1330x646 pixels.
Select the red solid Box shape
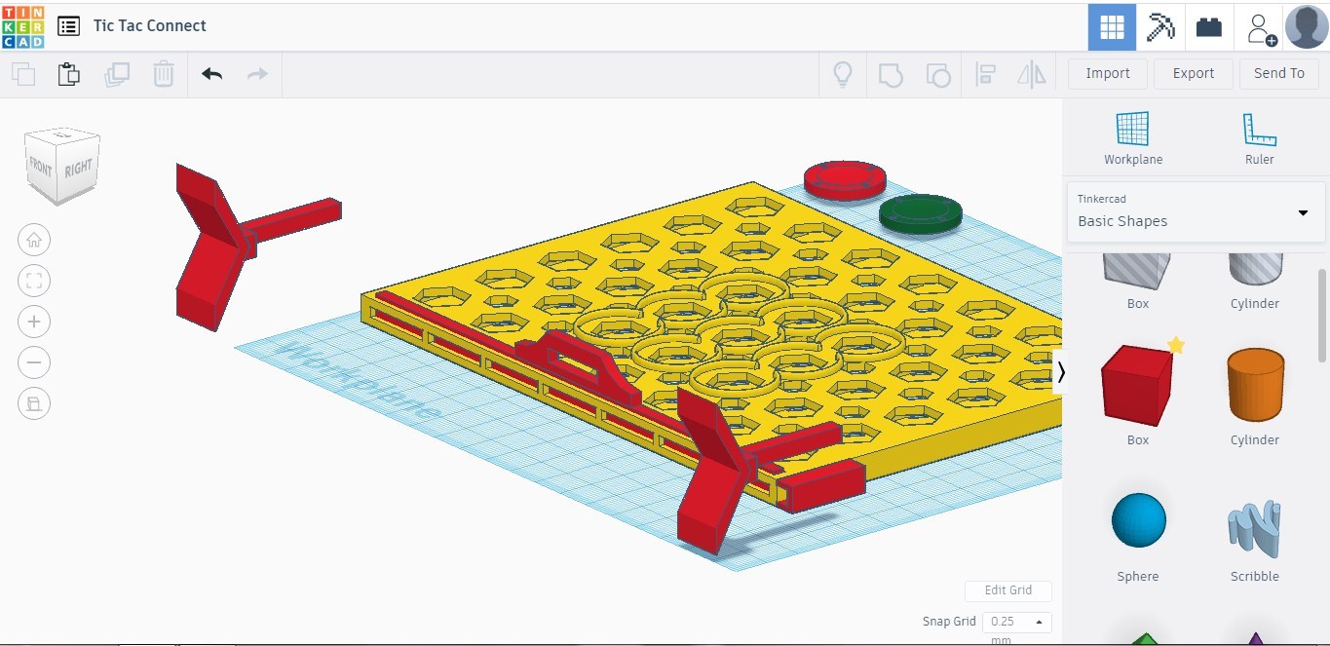click(x=1137, y=385)
